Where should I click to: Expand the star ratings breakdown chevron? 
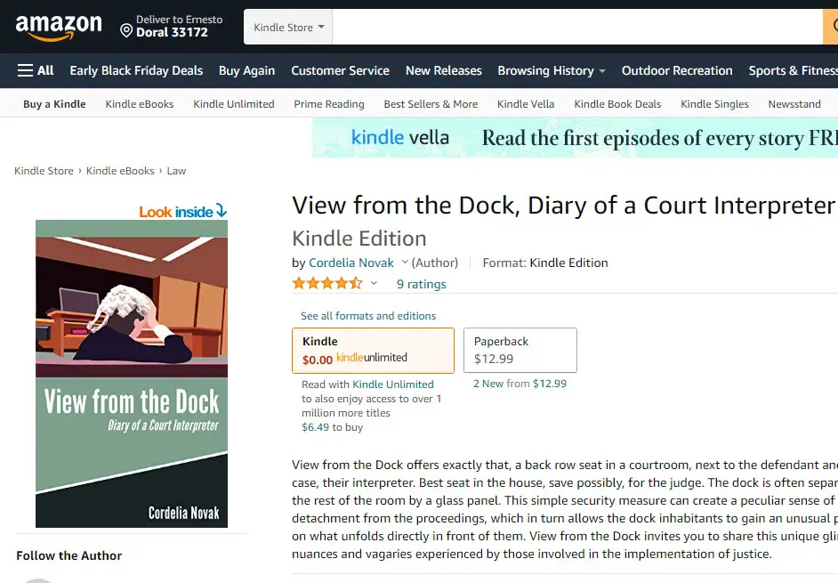pyautogui.click(x=374, y=284)
